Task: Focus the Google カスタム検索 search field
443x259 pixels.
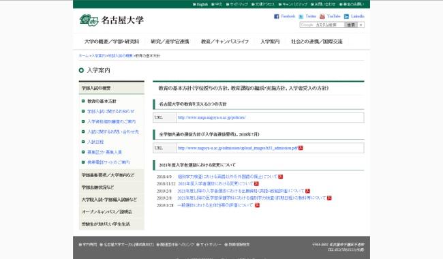Action: click(322, 25)
